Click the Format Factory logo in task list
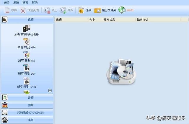This screenshot has width=189, height=124. coord(121,71)
